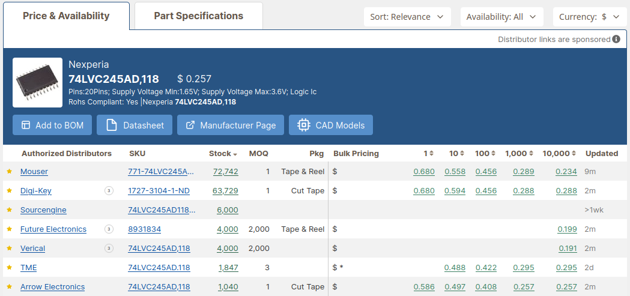This screenshot has width=630, height=296.
Task: Sort the table by Stock column
Action: pos(223,154)
